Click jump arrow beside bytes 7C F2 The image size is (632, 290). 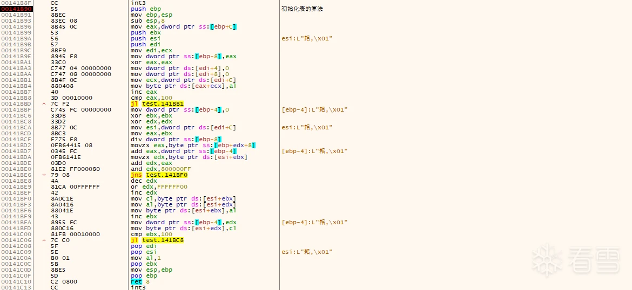coord(44,104)
